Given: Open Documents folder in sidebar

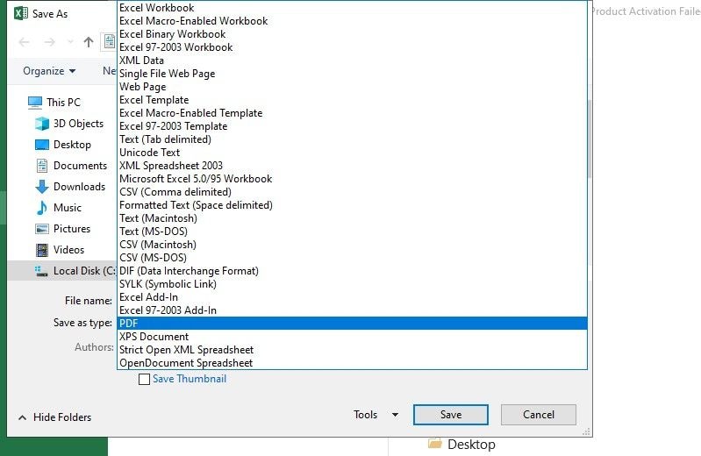Looking at the screenshot, I should [x=71, y=166].
